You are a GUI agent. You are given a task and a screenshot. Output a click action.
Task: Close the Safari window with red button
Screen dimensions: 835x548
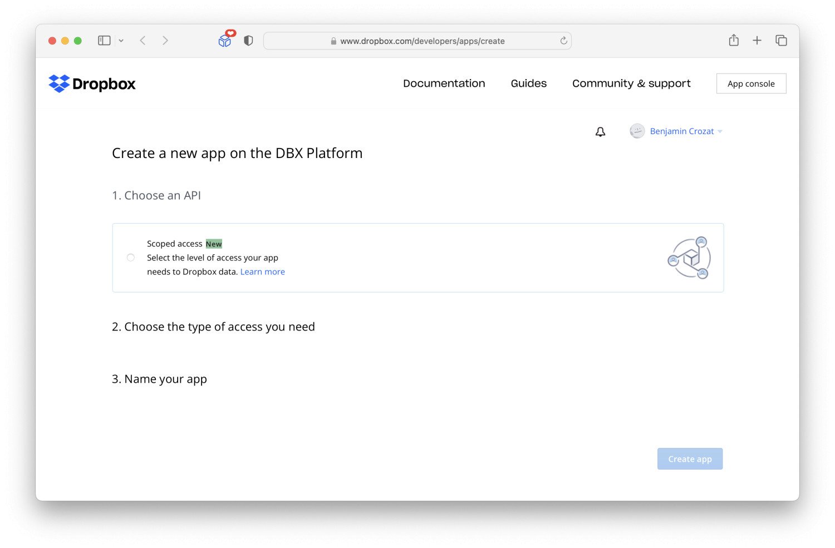[x=52, y=41]
